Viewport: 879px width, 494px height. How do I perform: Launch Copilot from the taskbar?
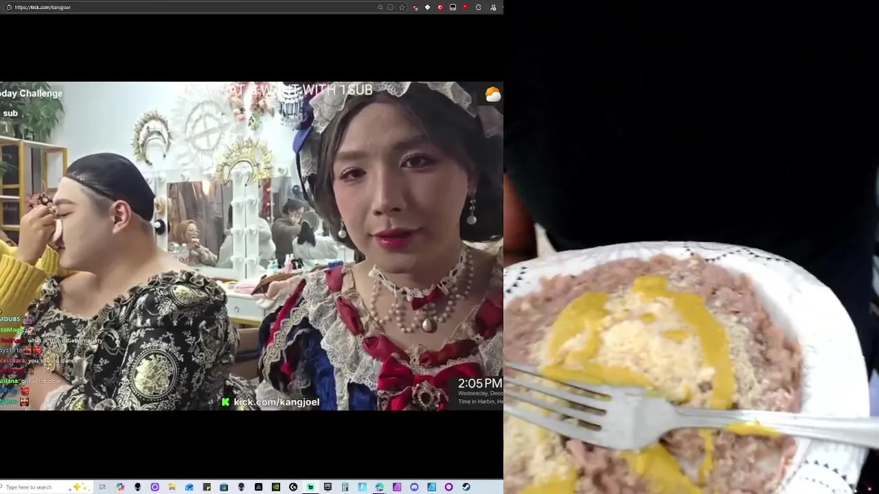coord(120,487)
